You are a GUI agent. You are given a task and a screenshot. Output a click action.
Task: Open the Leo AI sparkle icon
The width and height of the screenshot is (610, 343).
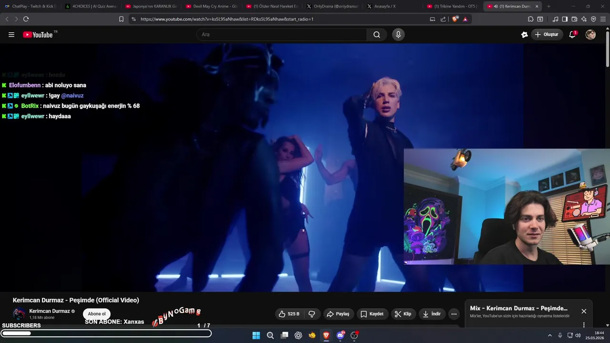tap(584, 19)
